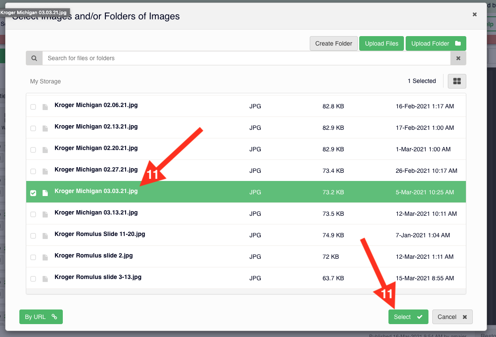Click date 26-Feb-2021 10:17 AM
Image resolution: width=496 pixels, height=337 pixels.
coord(426,171)
